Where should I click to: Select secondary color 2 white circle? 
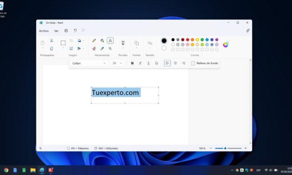pos(164,48)
